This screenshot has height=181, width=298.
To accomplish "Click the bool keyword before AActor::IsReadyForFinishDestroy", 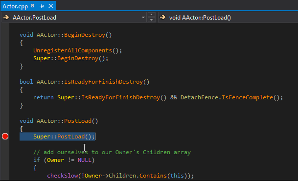I will pyautogui.click(x=26, y=82).
